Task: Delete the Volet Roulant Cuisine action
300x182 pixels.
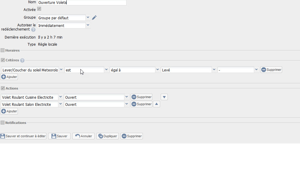Action: point(141,97)
